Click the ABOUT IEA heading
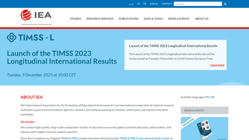The width and height of the screenshot is (249, 140). 32,97
